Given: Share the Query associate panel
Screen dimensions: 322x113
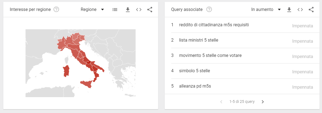Looking at the screenshot, I should (x=311, y=10).
